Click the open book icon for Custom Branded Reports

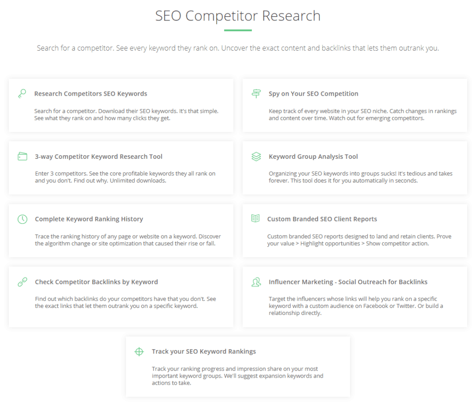[255, 218]
